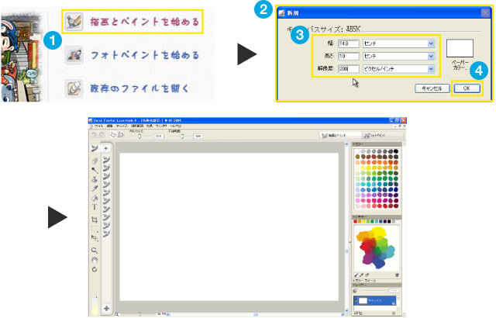The height and width of the screenshot is (318, 496).
Task: Open the キャンバス menu in Painter
Action: click(x=122, y=126)
